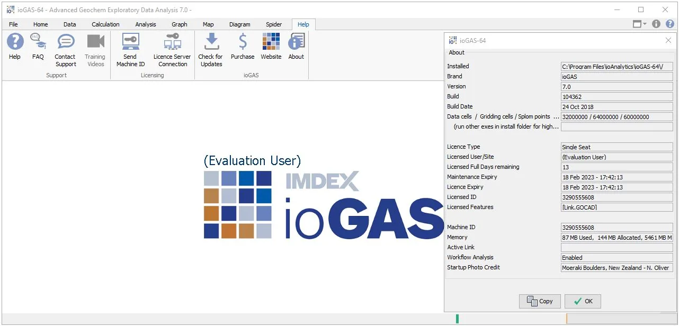Click the Licence Expiry date field

617,187
